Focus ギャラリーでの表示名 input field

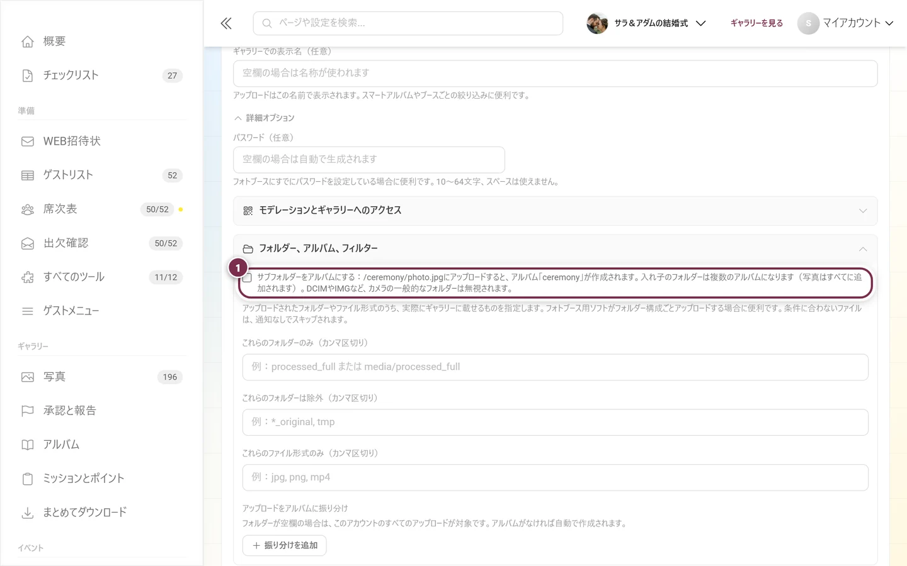(556, 74)
